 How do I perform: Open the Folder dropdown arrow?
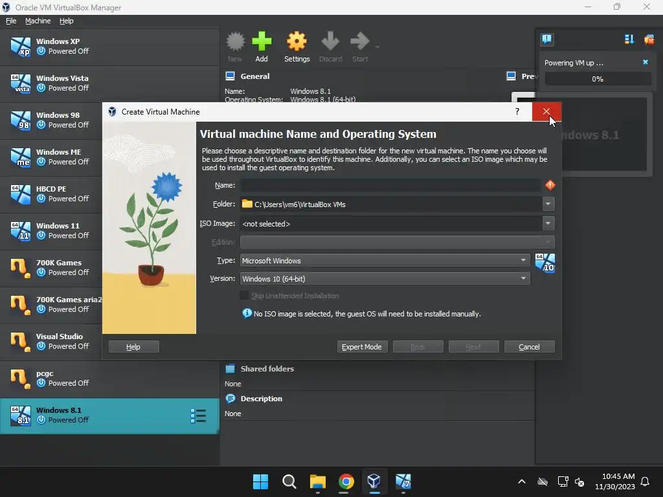[x=548, y=204]
